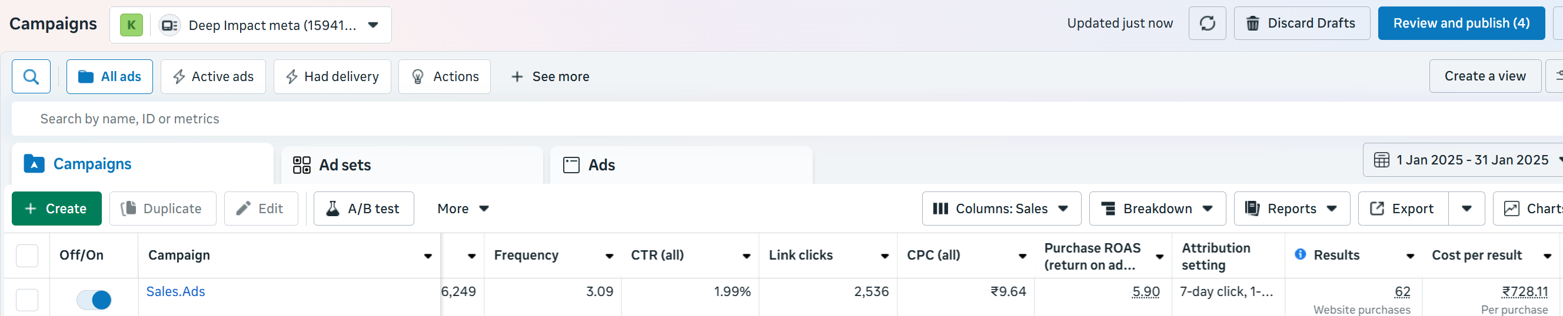Expand the Columns: Sales dropdown
Screen dimensions: 1563x316
[1000, 209]
